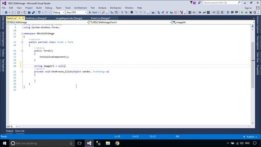Open the Architecture menu
Image resolution: width=261 pixels, height=147 pixels.
80,8
